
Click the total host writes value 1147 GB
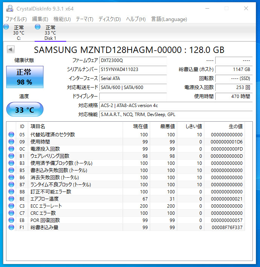coord(234,69)
